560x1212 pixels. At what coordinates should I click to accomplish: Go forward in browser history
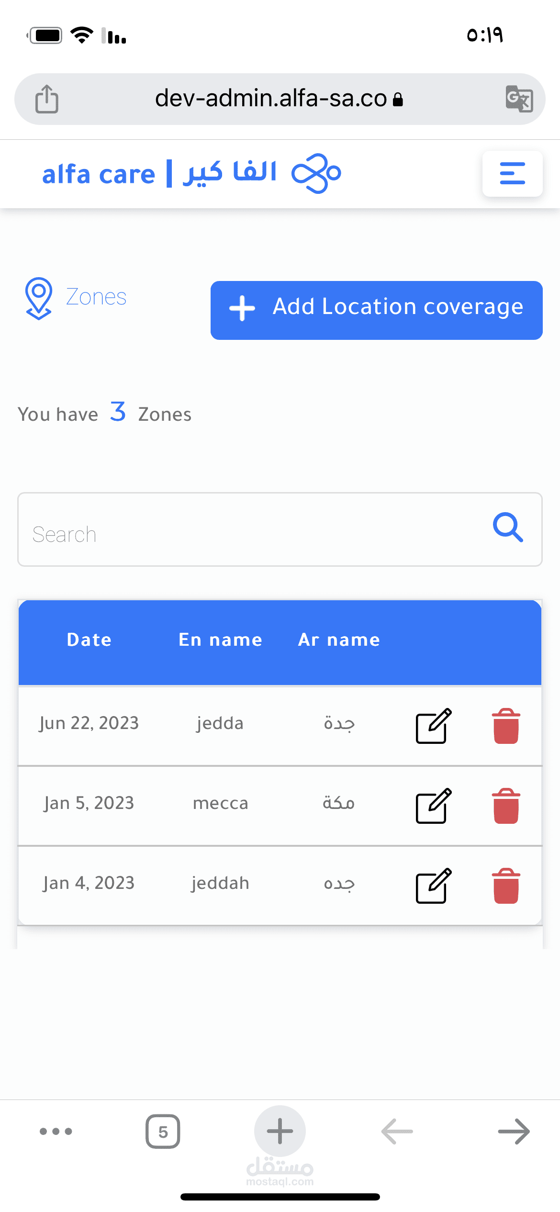[x=514, y=1131]
